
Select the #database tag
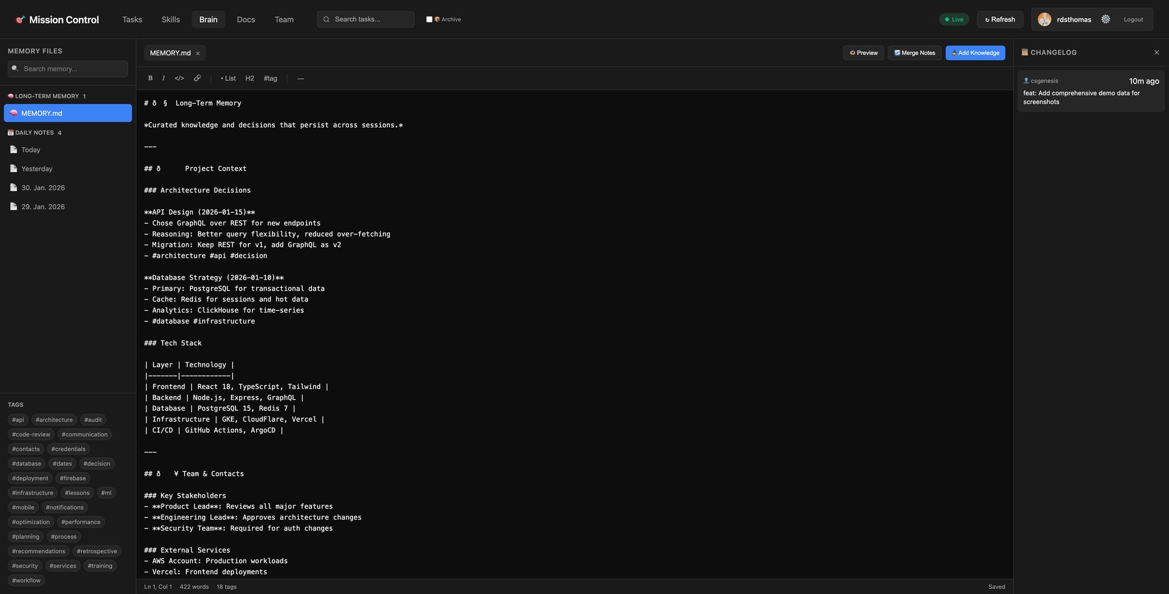click(x=27, y=463)
